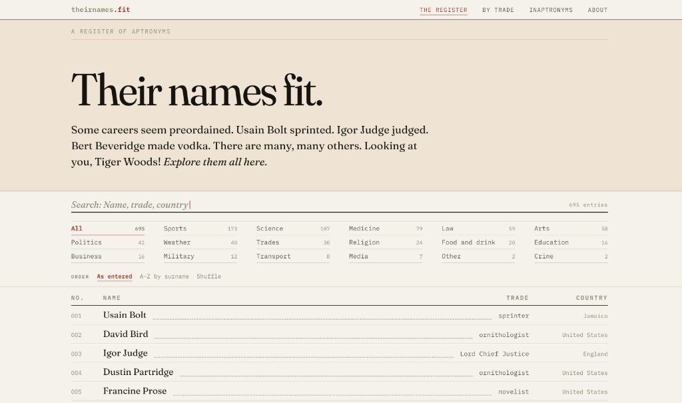
Task: Click the 'Their names fit.' headline
Action: click(197, 90)
